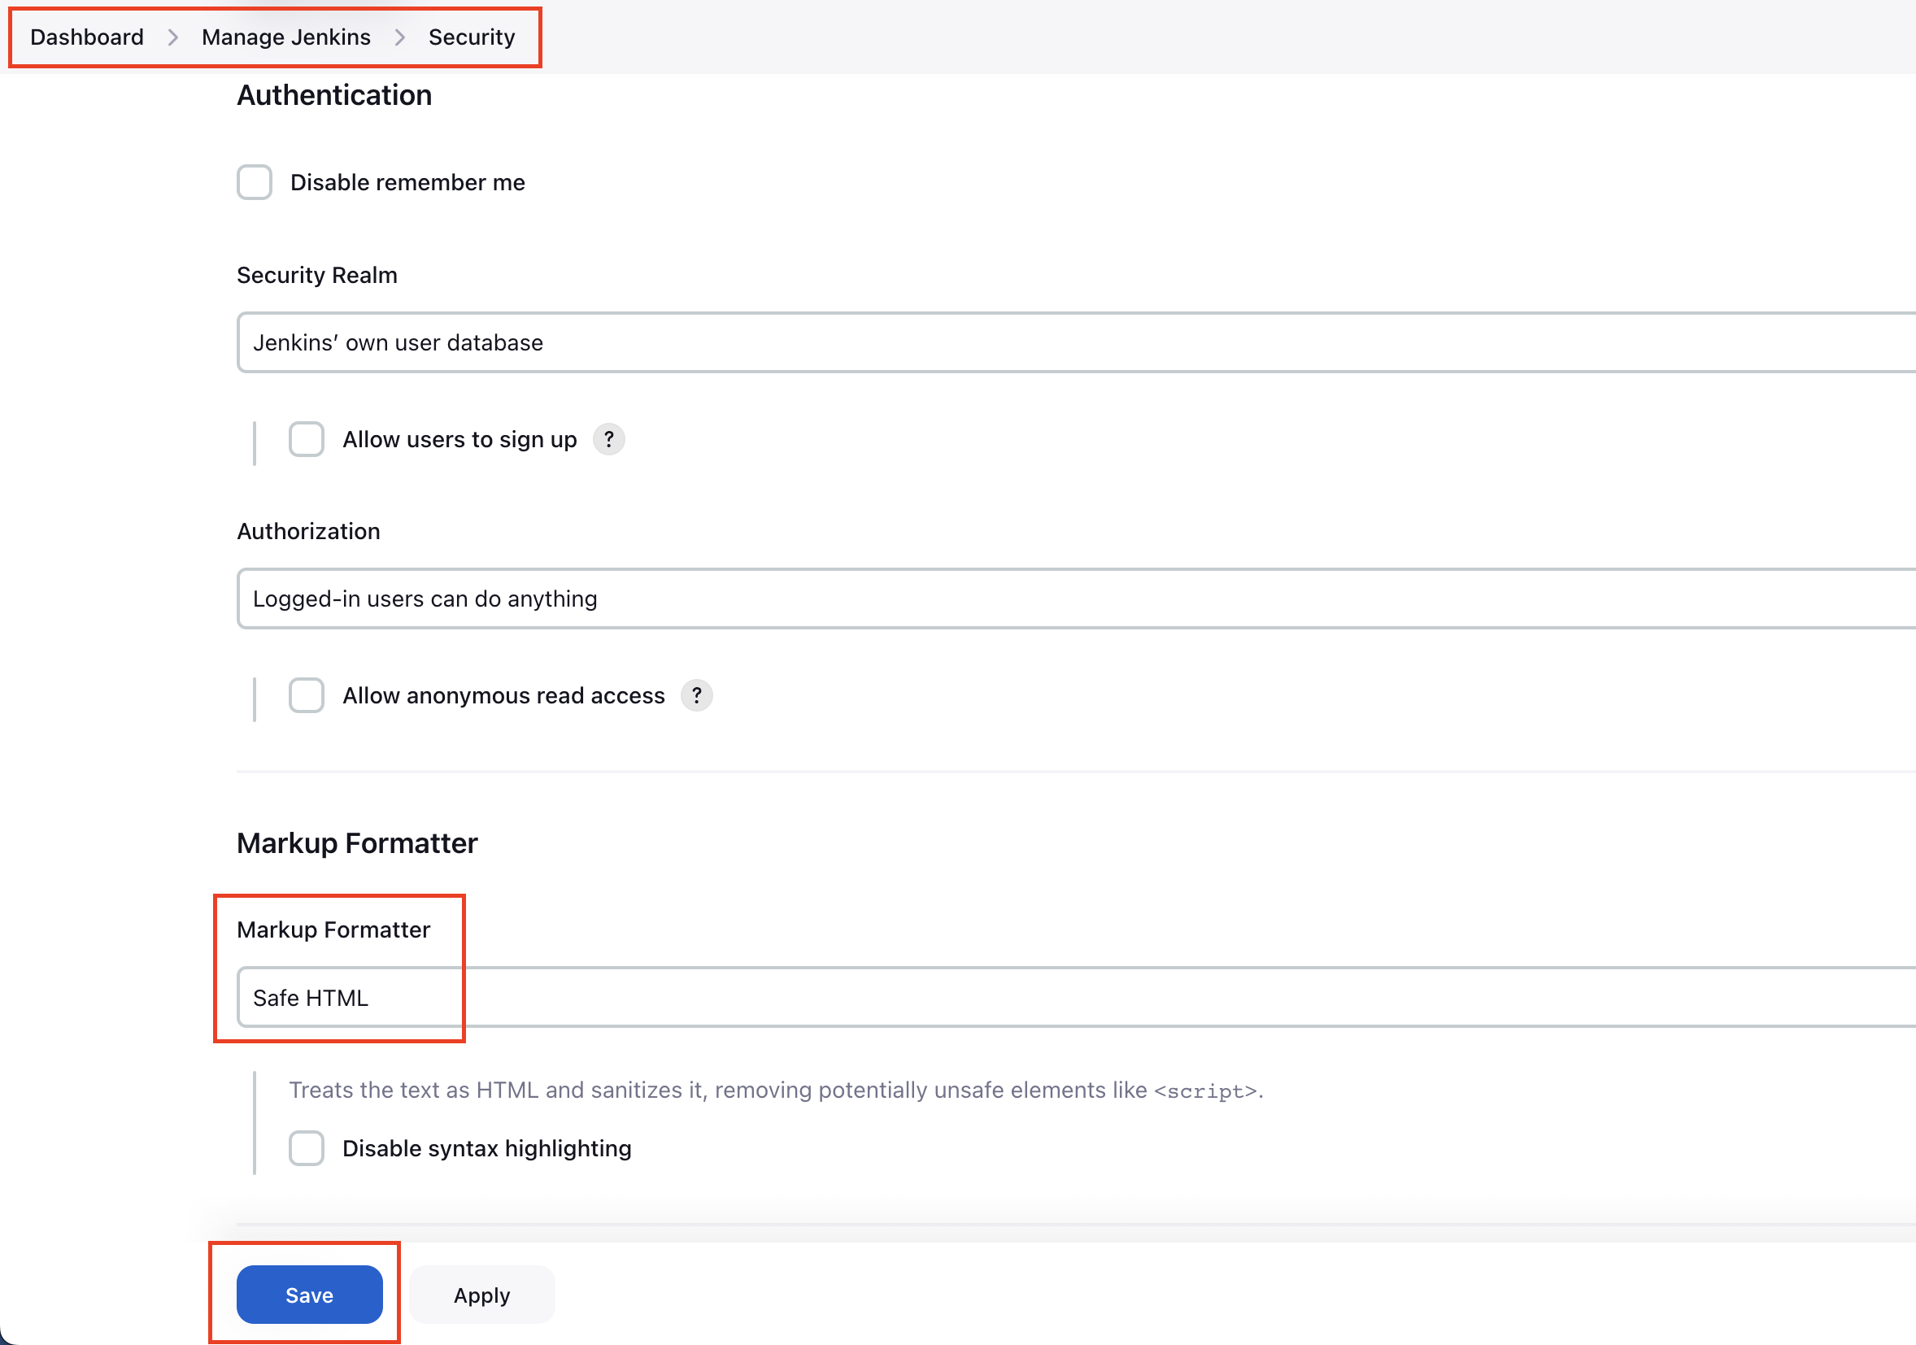
Task: Select the Security breadcrumb item
Action: [472, 37]
